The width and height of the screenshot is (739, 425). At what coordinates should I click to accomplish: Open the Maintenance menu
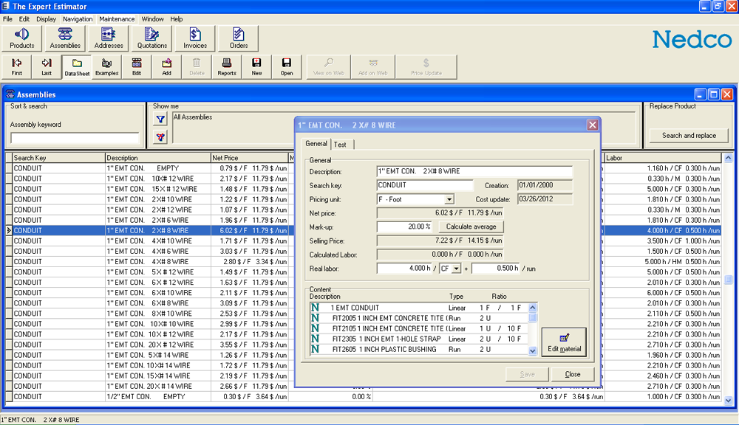click(x=117, y=19)
